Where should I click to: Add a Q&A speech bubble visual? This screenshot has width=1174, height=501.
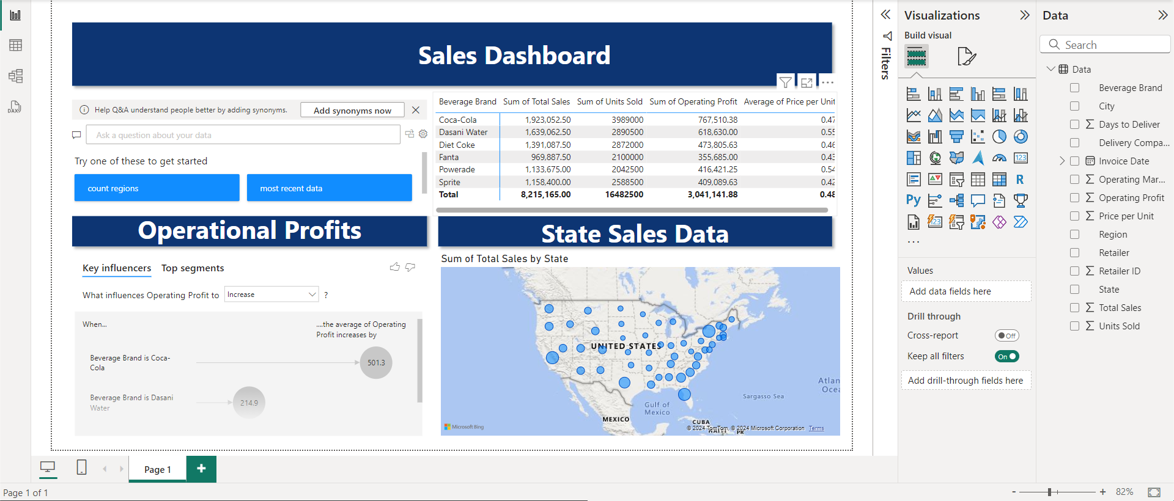[978, 200]
